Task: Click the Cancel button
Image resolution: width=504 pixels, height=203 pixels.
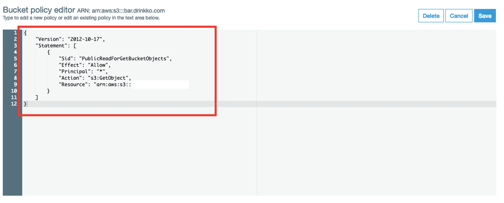Action: (459, 16)
